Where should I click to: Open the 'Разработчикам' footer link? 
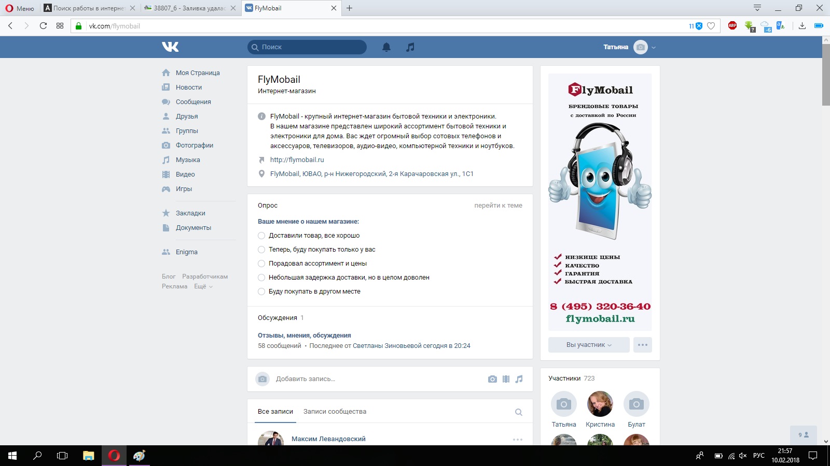(205, 276)
